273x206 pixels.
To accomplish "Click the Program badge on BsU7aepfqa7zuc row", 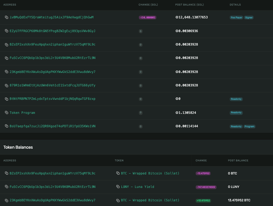I will [249, 126].
